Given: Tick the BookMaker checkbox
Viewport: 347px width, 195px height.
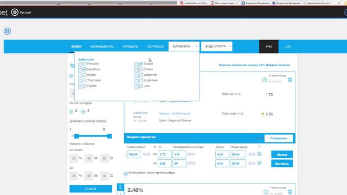Looking at the screenshot, I should [141, 80].
